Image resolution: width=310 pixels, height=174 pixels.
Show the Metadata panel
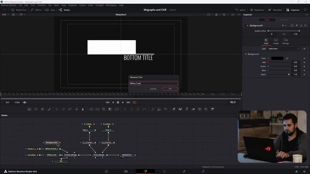(x=275, y=10)
